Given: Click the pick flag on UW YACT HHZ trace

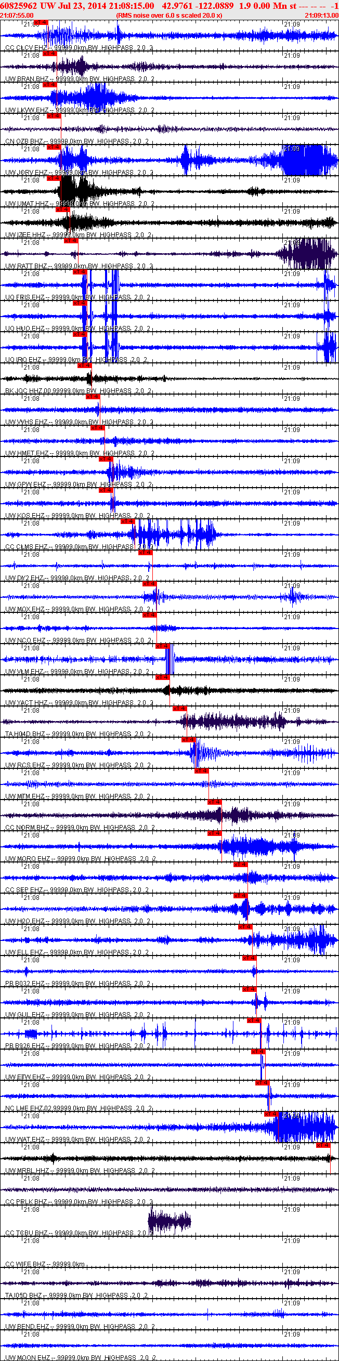Looking at the screenshot, I should (x=162, y=677).
